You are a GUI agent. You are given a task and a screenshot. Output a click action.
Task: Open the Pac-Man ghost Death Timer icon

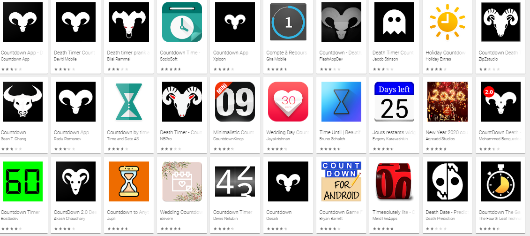click(x=394, y=22)
